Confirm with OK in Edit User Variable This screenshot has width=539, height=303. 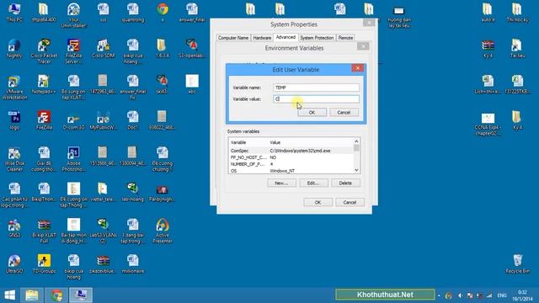[x=312, y=112]
